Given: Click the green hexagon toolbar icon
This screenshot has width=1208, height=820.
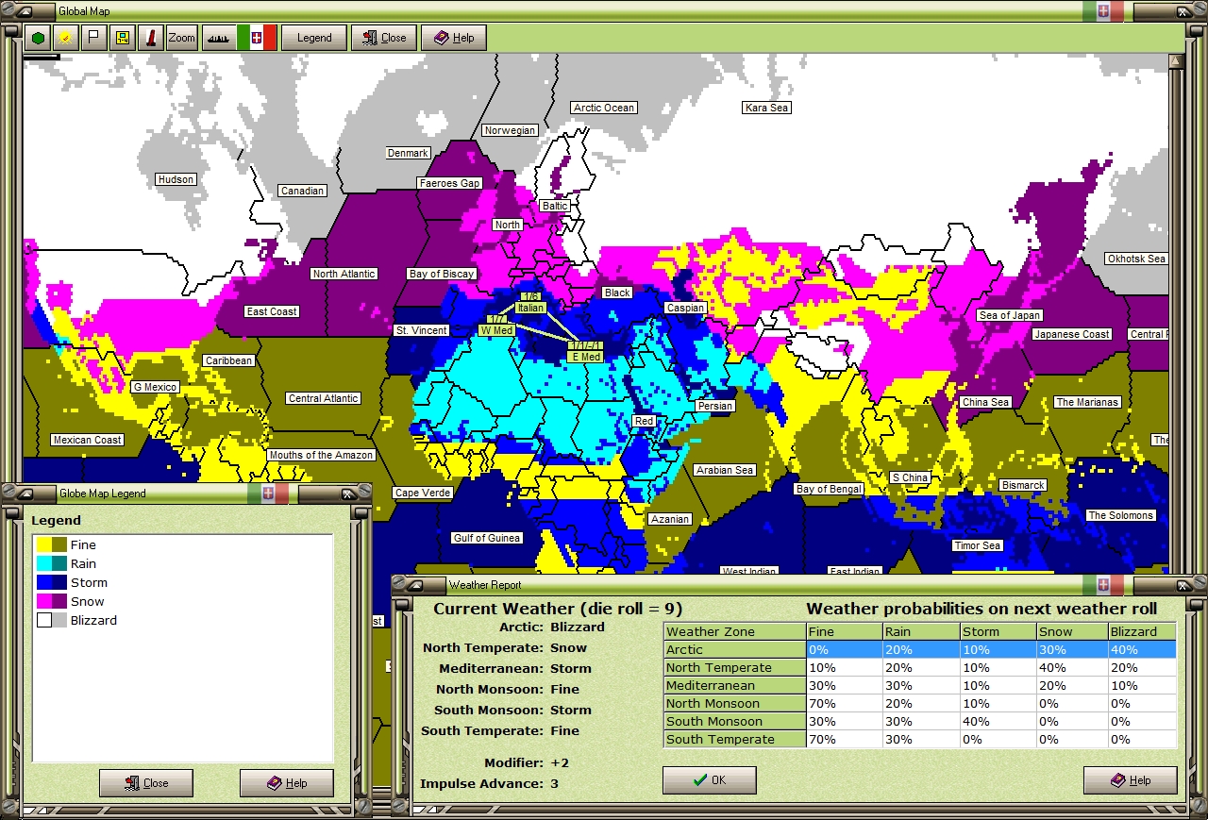Looking at the screenshot, I should (x=38, y=38).
